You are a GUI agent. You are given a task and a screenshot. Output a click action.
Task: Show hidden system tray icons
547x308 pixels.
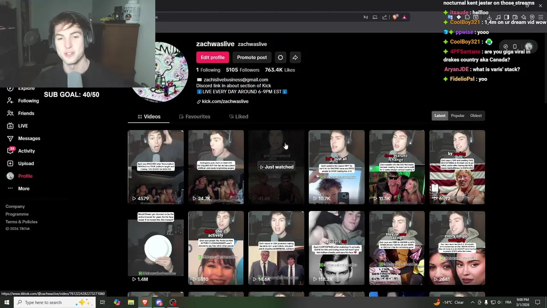tap(472, 302)
